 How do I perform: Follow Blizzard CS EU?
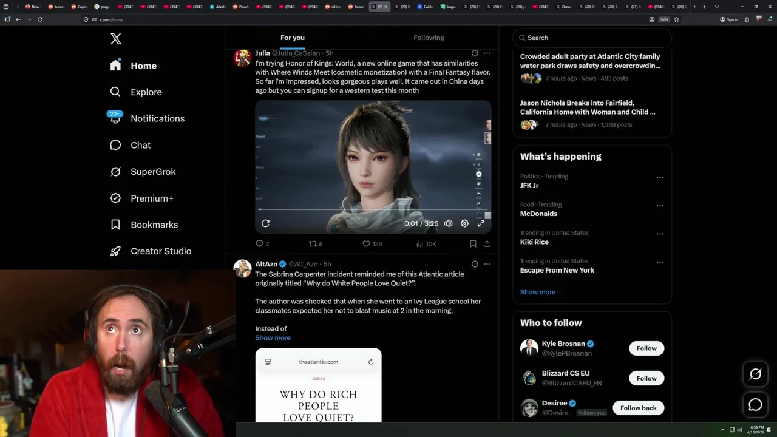coord(646,378)
